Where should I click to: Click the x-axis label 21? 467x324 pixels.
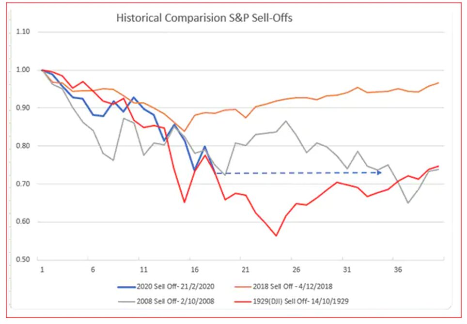(245, 270)
